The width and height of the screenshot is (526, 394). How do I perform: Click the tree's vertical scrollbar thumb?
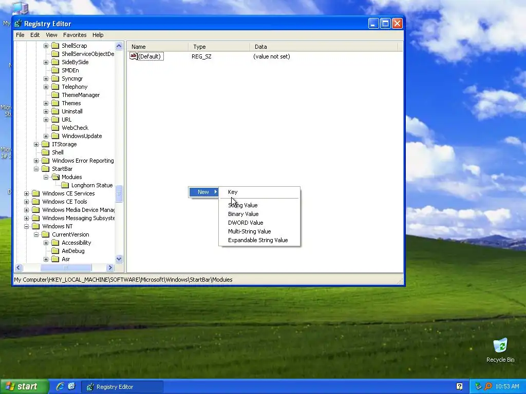(119, 193)
